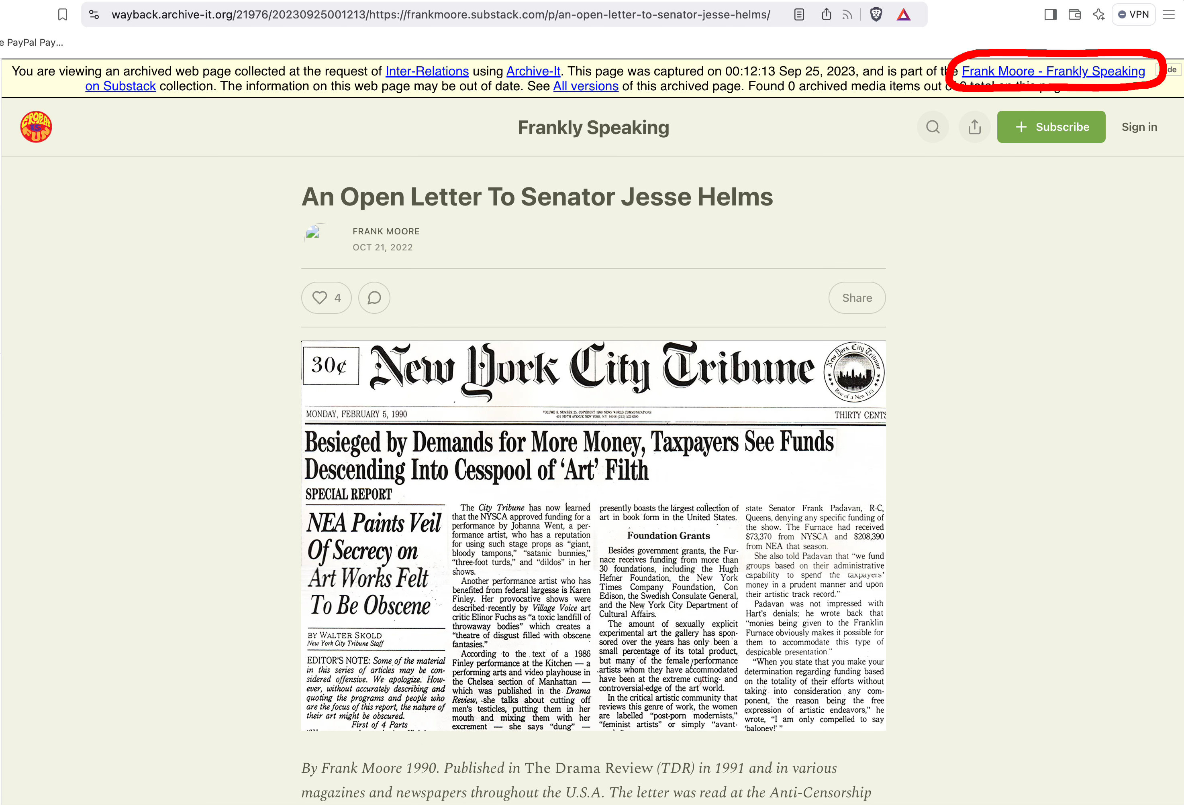Click the bookmark icon in browser toolbar
The image size is (1184, 805).
tap(63, 15)
